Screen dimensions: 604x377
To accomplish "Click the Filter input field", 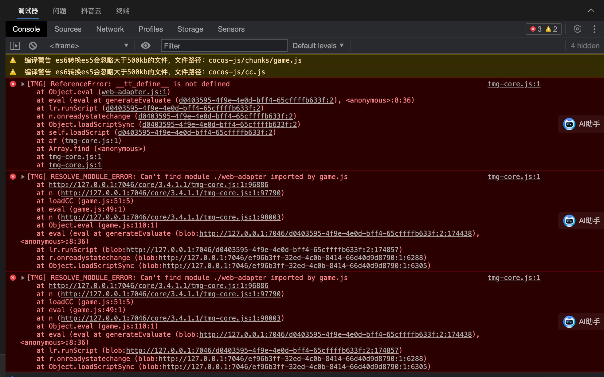I will click(x=224, y=46).
